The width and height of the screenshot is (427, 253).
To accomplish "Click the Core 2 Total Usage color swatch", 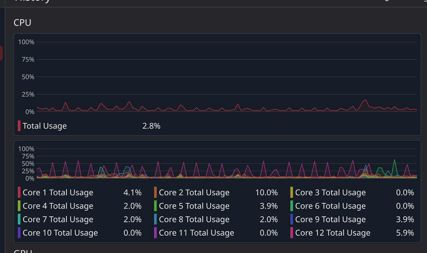I will [x=155, y=192].
